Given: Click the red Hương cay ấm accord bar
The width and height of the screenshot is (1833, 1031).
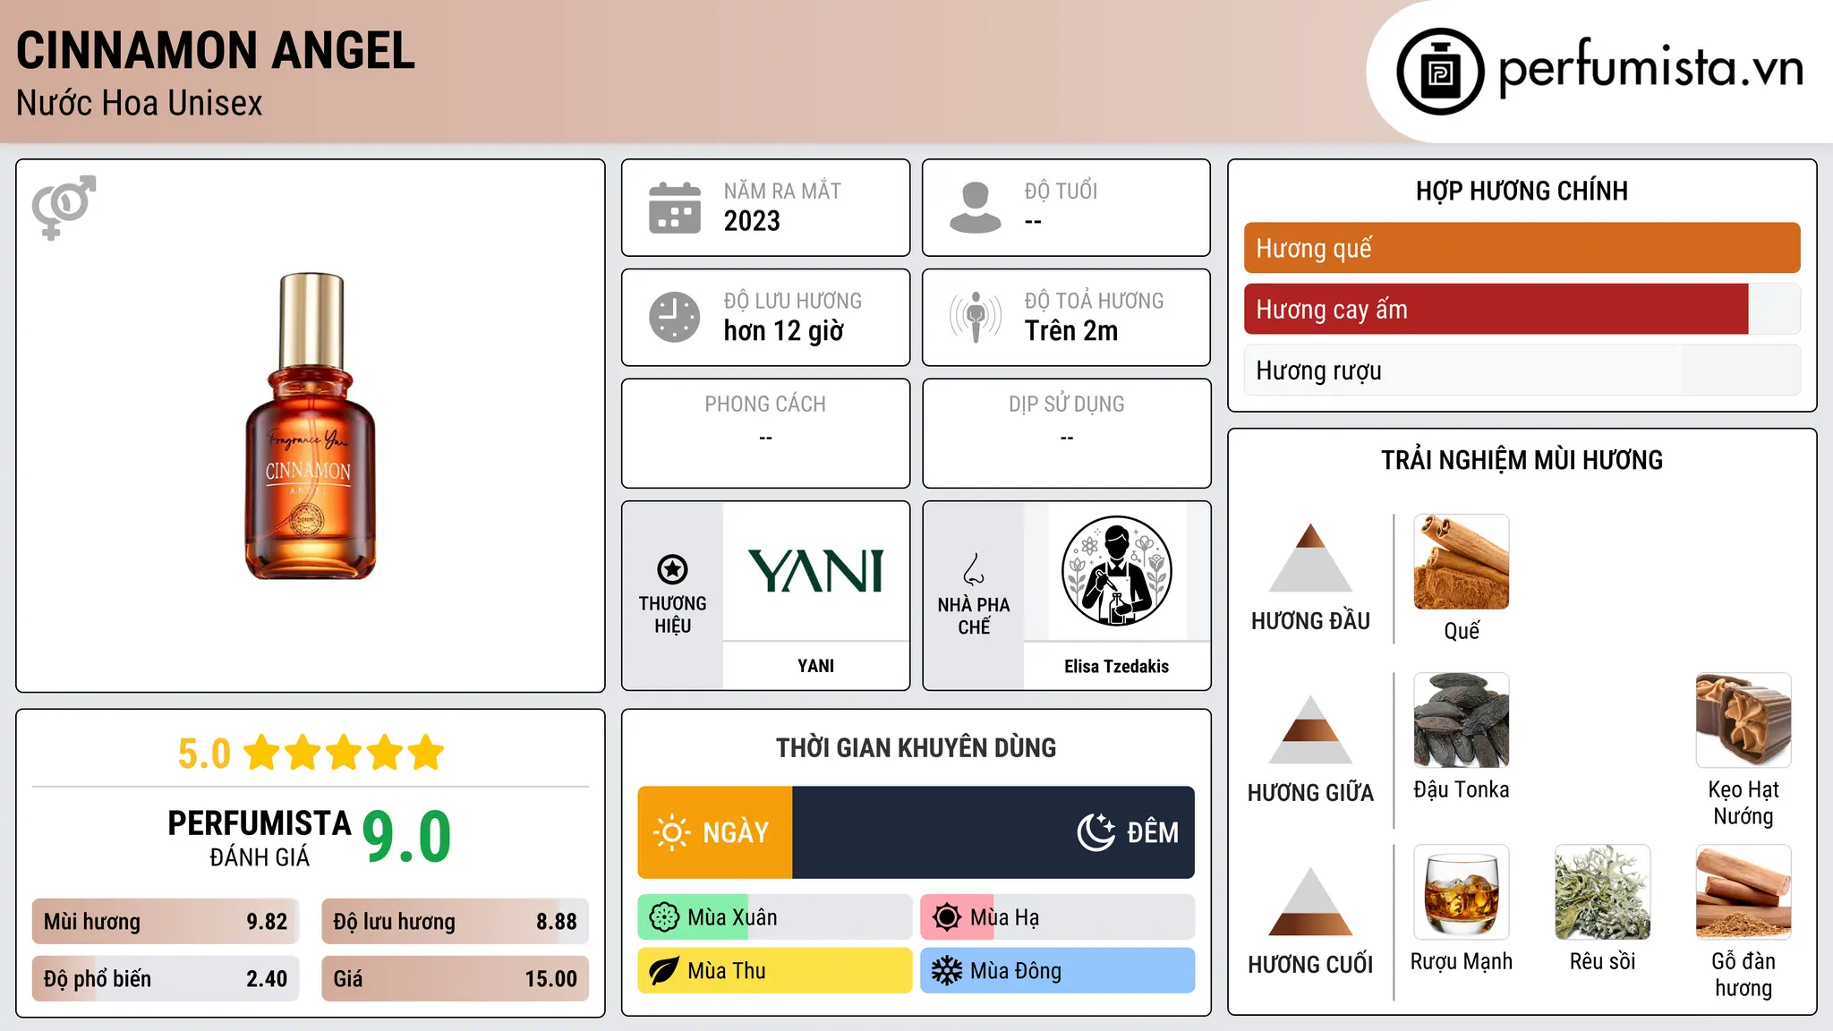Looking at the screenshot, I should click(x=1522, y=310).
